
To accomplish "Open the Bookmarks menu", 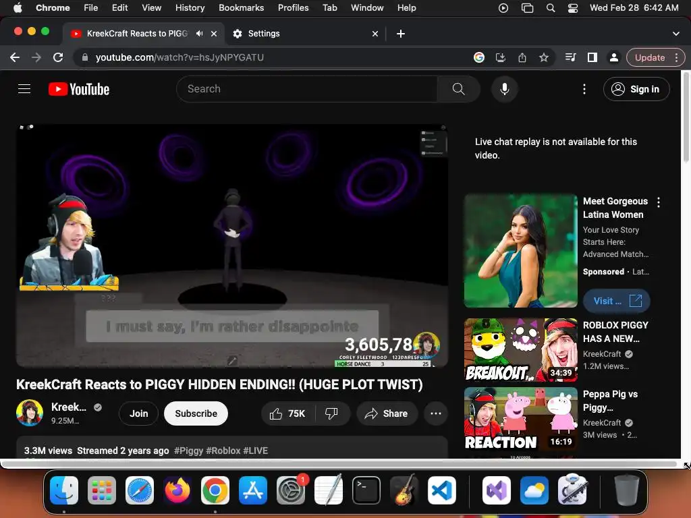I will 241,7.
